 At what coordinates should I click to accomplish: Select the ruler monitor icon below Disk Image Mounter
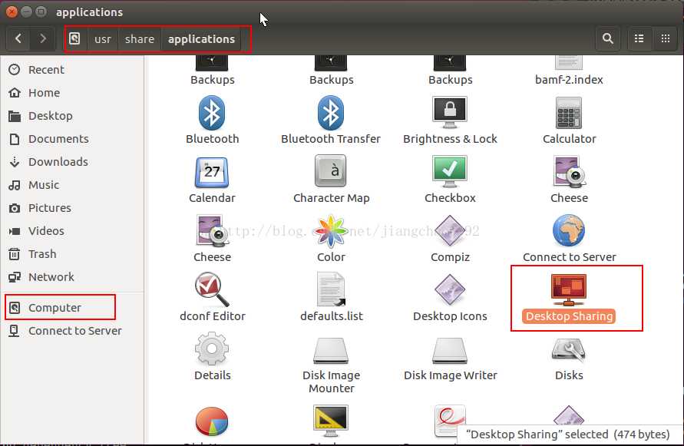[331, 421]
